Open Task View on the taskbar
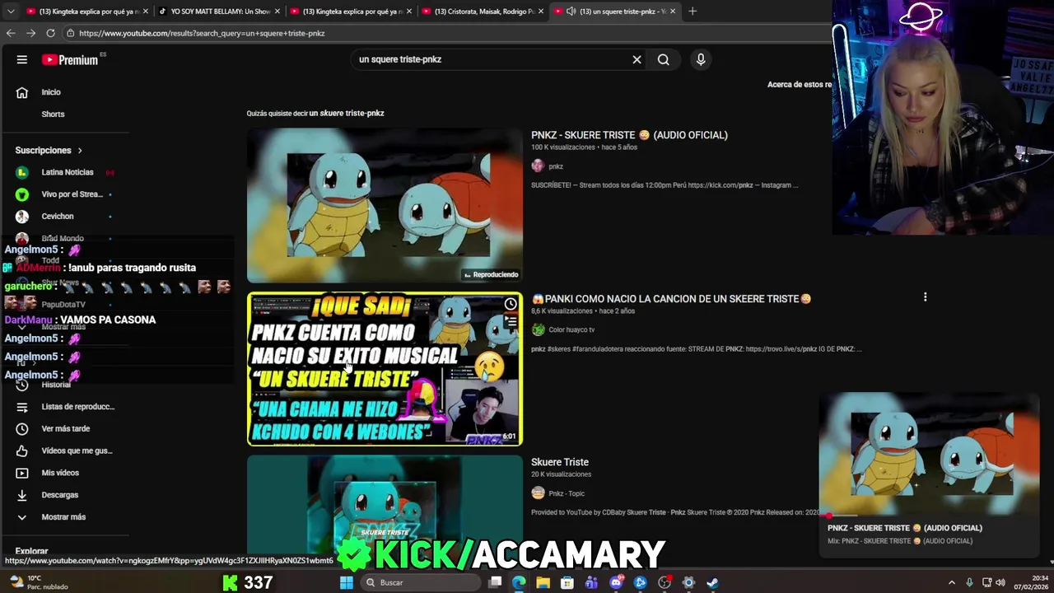The image size is (1054, 593). pos(495,582)
